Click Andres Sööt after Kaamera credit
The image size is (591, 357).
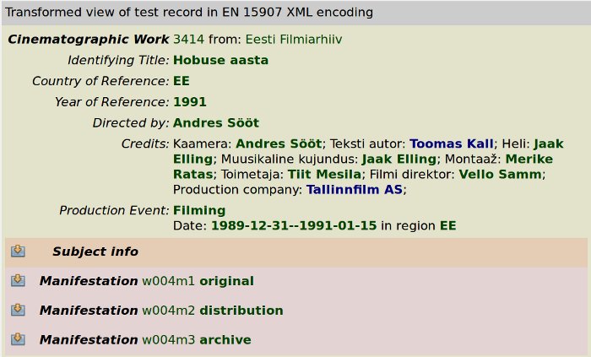(x=279, y=143)
